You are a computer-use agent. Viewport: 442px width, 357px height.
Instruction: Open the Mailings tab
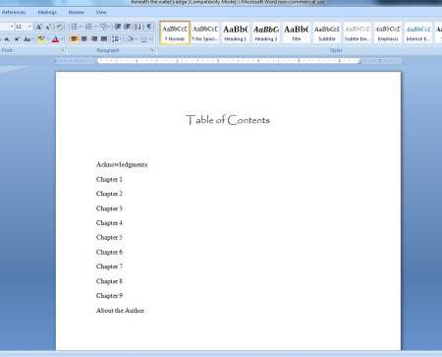pyautogui.click(x=47, y=12)
